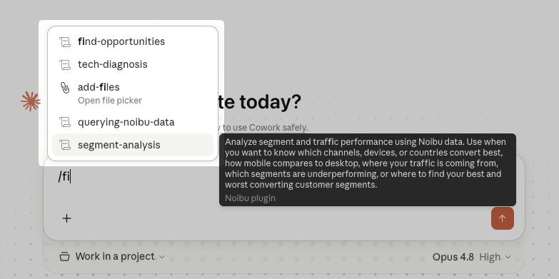The width and height of the screenshot is (559, 279).
Task: Expand the chevron next to High effort
Action: click(508, 257)
